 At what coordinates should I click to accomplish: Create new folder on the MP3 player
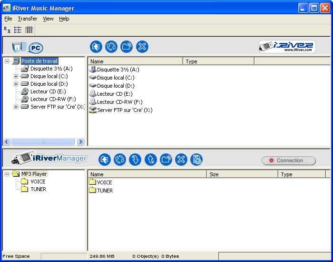pyautogui.click(x=166, y=160)
